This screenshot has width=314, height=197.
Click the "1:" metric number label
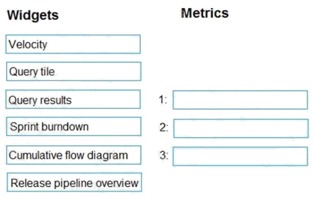click(x=163, y=100)
